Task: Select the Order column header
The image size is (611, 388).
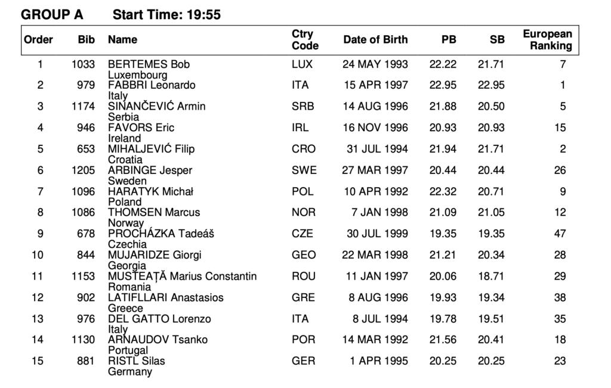Action: [38, 40]
